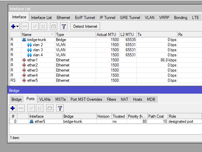Click the Interface List window title bar

click(105, 9)
